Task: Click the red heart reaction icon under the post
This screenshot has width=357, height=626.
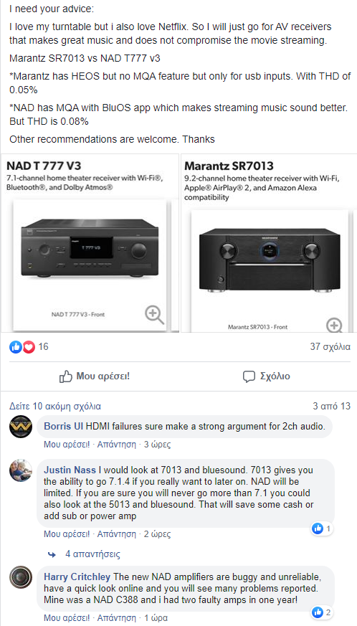Action: coord(29,347)
